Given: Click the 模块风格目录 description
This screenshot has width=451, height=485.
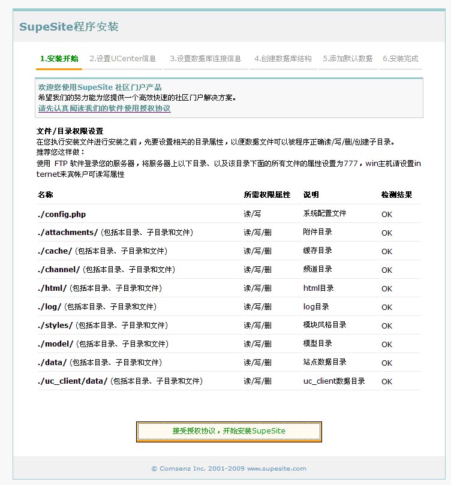Looking at the screenshot, I should pyautogui.click(x=325, y=324).
